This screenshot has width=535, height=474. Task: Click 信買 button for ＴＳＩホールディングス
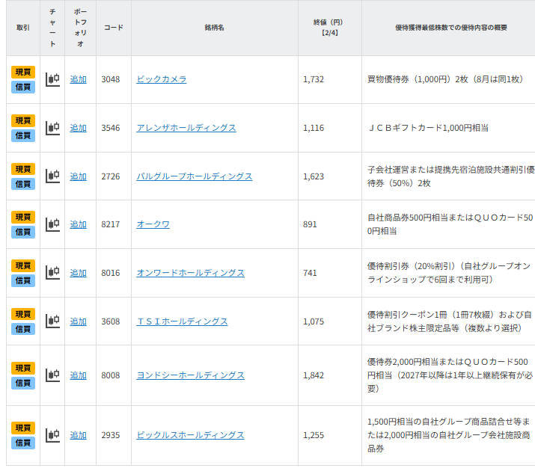pyautogui.click(x=23, y=329)
